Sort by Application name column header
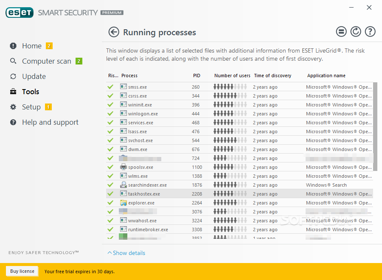This screenshot has width=382, height=280. 326,76
